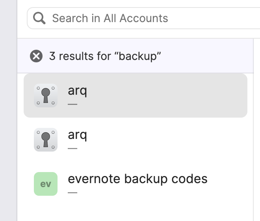Viewport: 260px width, 221px height.
Task: Click empty space right of the second arq row
Action: click(x=177, y=140)
